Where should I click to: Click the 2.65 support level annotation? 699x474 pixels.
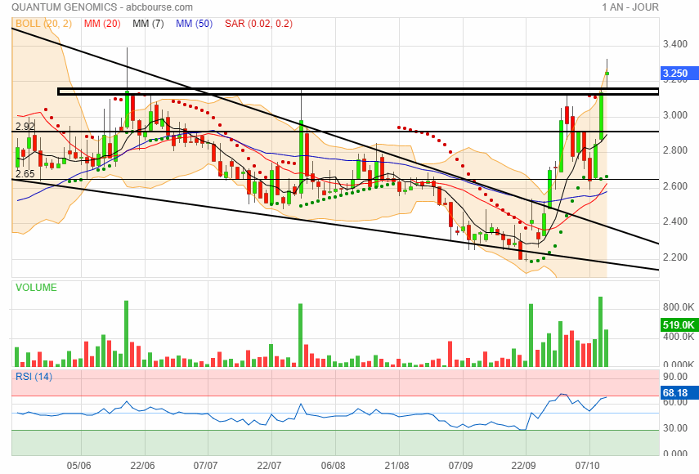click(x=25, y=174)
